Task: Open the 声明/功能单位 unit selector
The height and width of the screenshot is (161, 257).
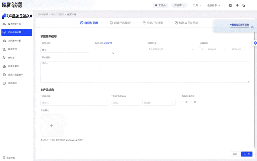Action: click(159, 103)
